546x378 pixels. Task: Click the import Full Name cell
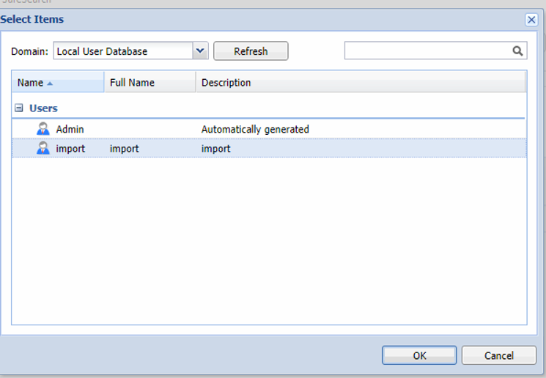point(124,149)
